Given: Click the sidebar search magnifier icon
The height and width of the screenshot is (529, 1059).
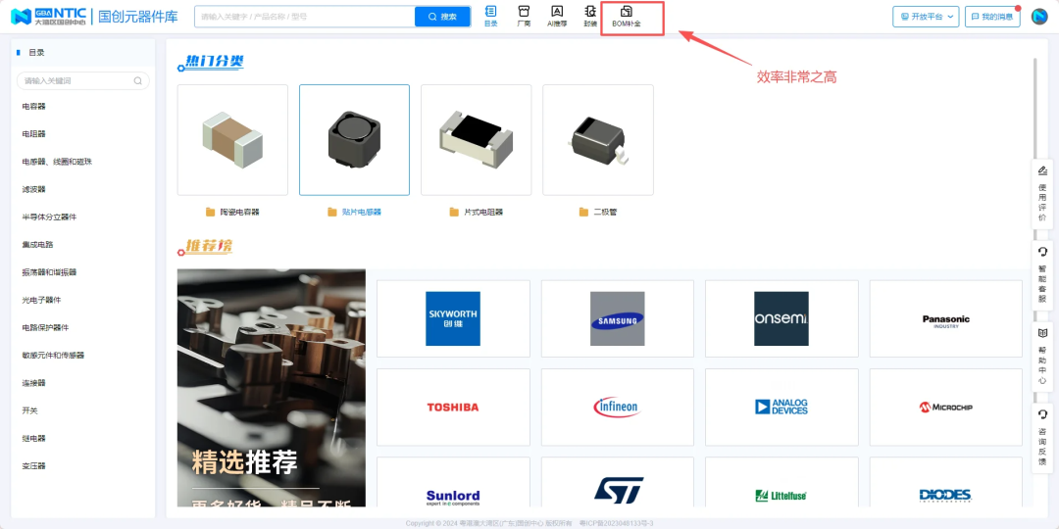Looking at the screenshot, I should tap(138, 81).
